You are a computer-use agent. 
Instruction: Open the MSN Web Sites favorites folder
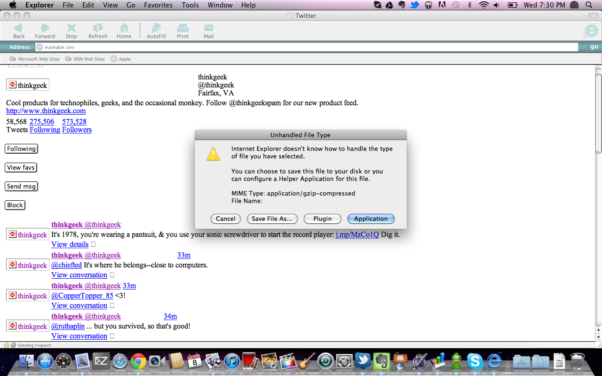point(85,59)
